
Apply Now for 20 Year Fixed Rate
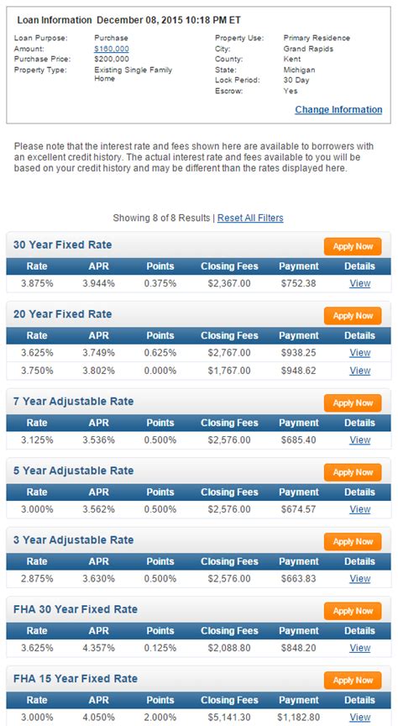coord(353,316)
